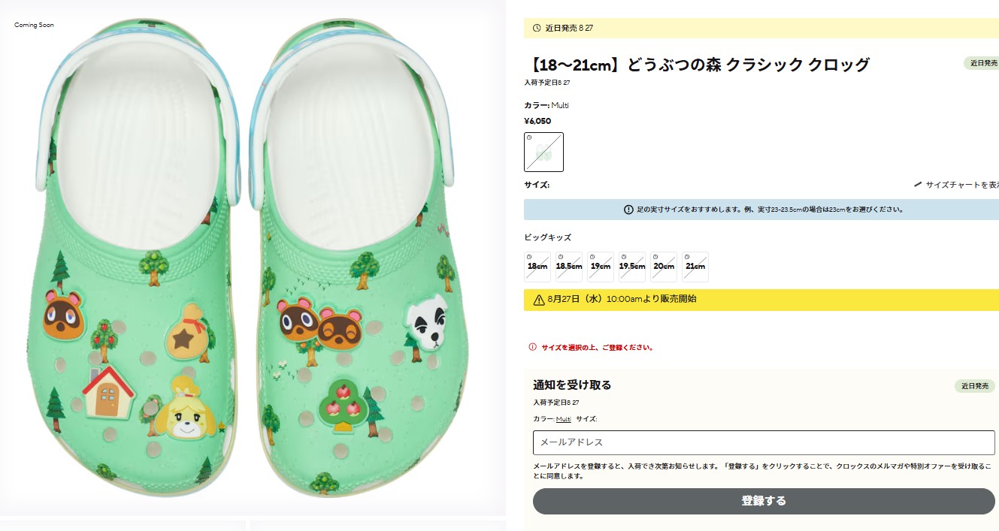
Task: Select the 19.5cm size option
Action: [x=631, y=266]
